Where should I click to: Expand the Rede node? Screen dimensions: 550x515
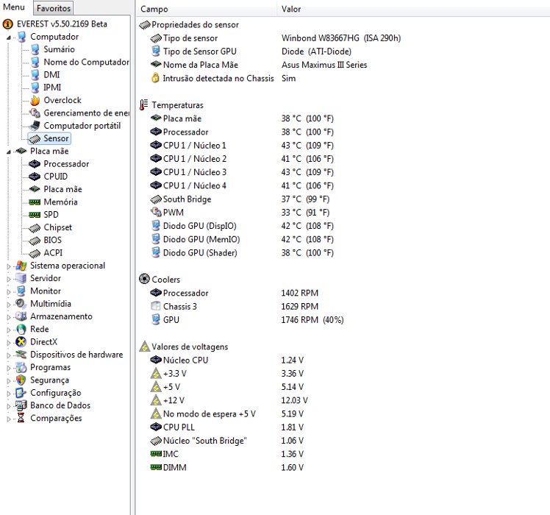coord(8,330)
